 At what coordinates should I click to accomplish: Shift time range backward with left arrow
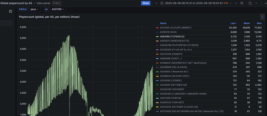pyautogui.click(x=156, y=3)
